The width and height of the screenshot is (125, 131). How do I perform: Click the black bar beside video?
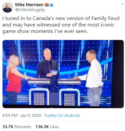coord(118,74)
